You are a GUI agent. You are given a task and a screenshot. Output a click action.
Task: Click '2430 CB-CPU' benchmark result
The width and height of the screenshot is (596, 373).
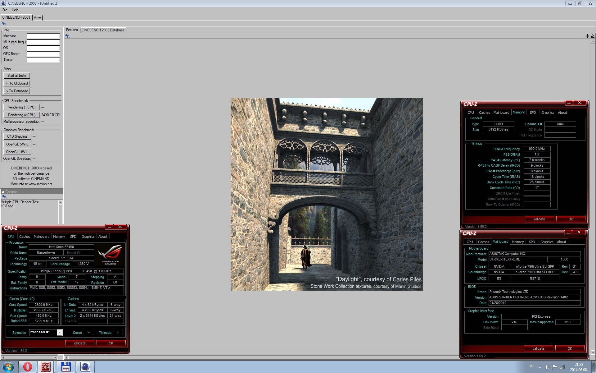click(x=51, y=115)
